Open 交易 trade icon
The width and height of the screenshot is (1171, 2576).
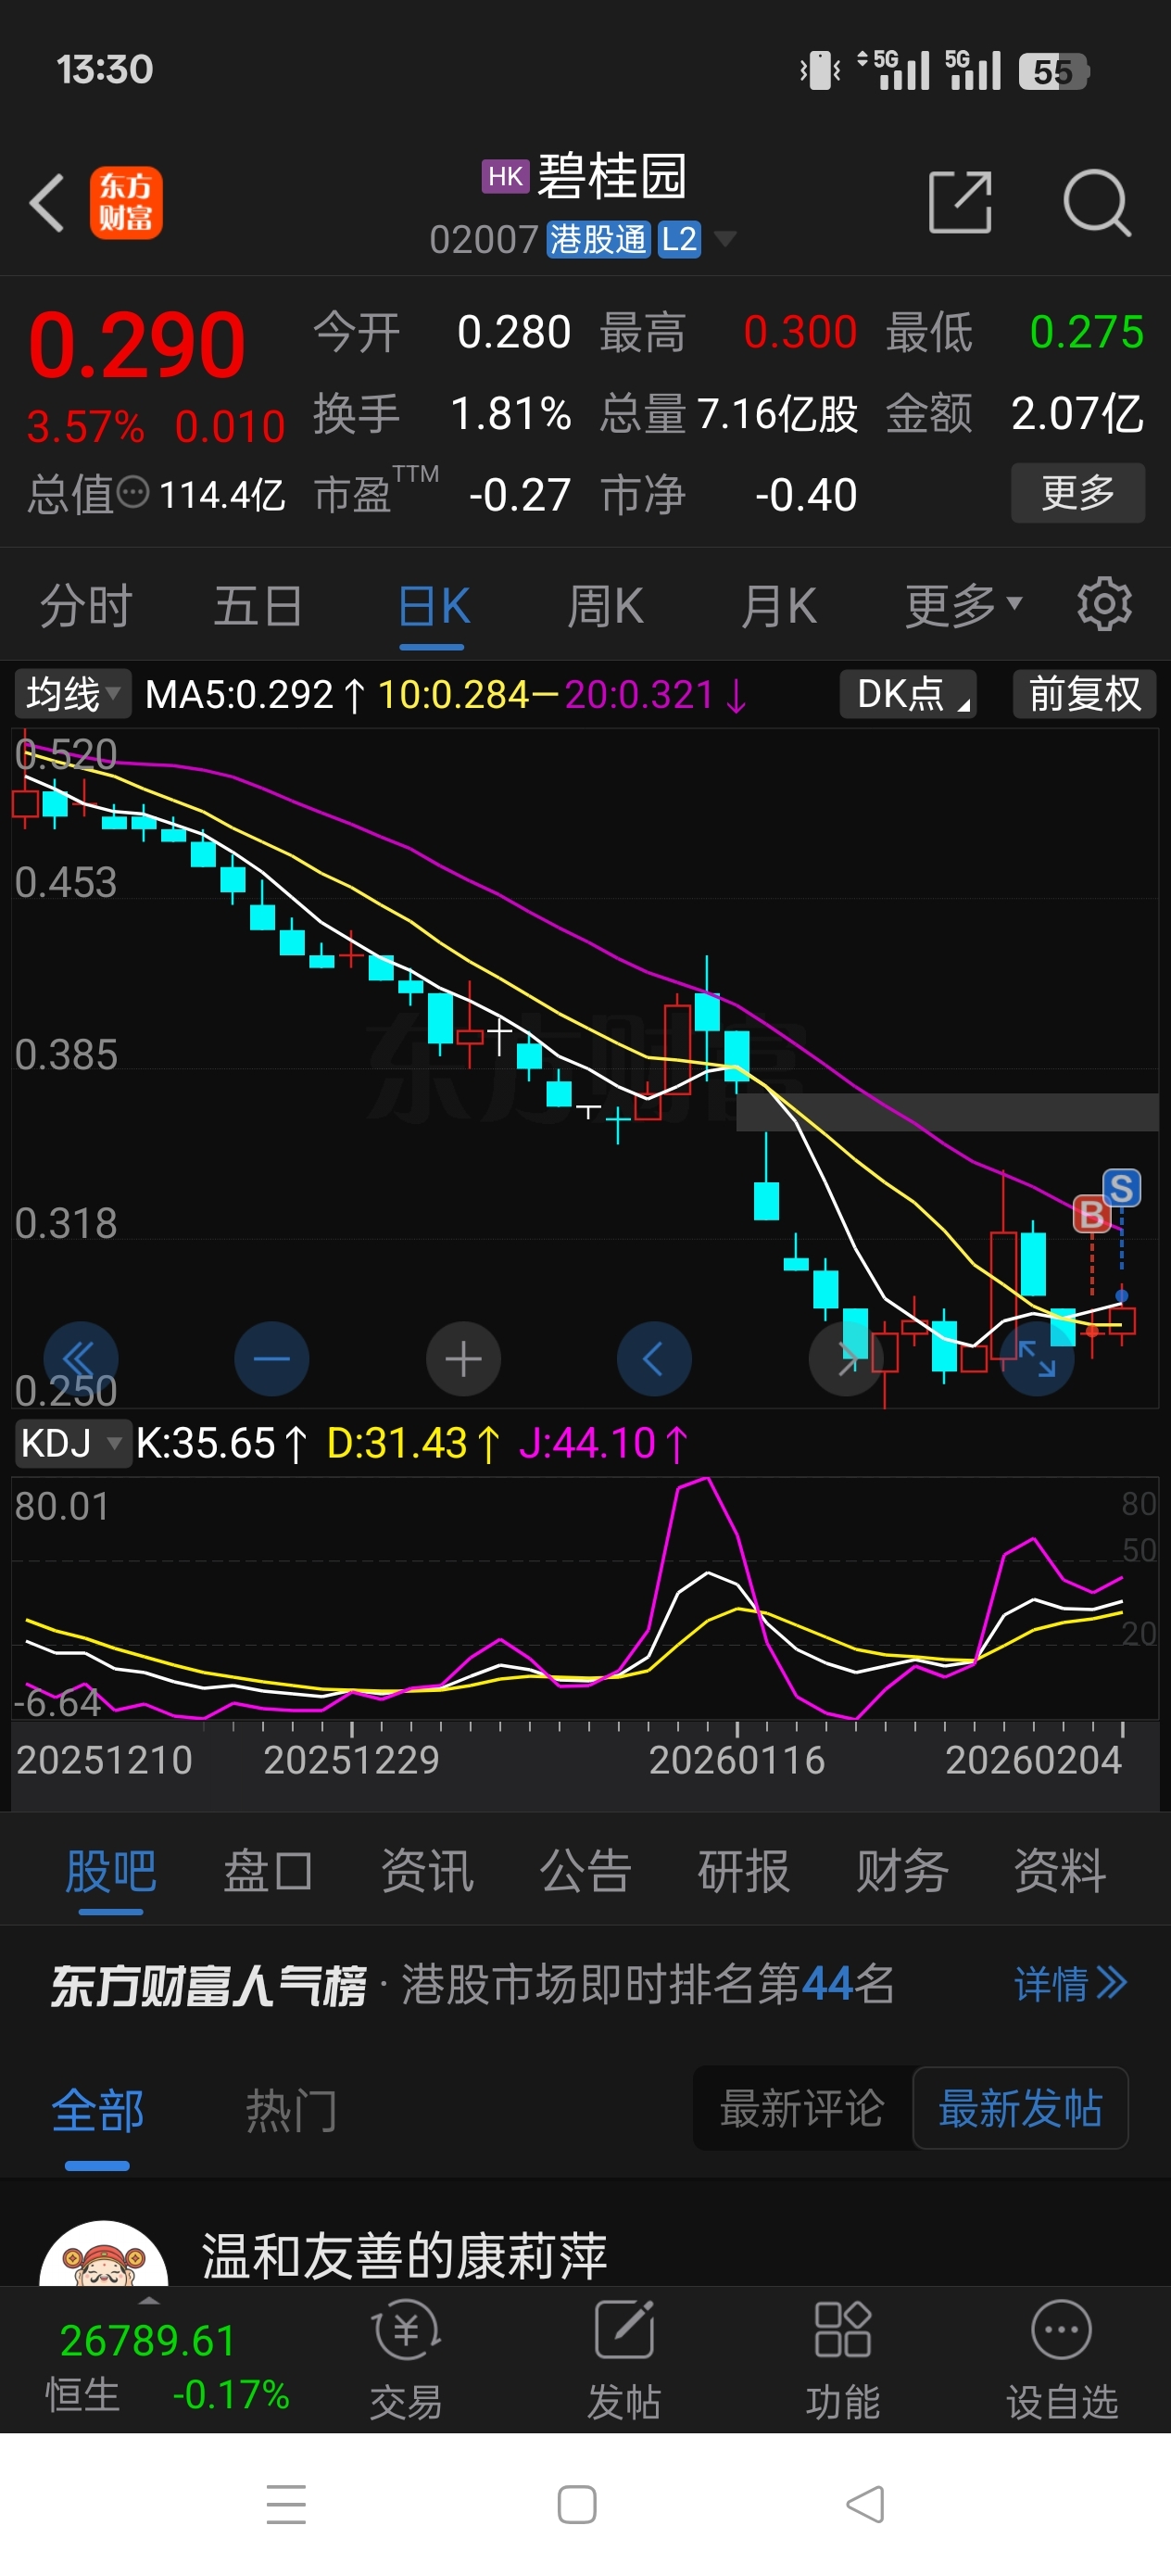point(406,2330)
